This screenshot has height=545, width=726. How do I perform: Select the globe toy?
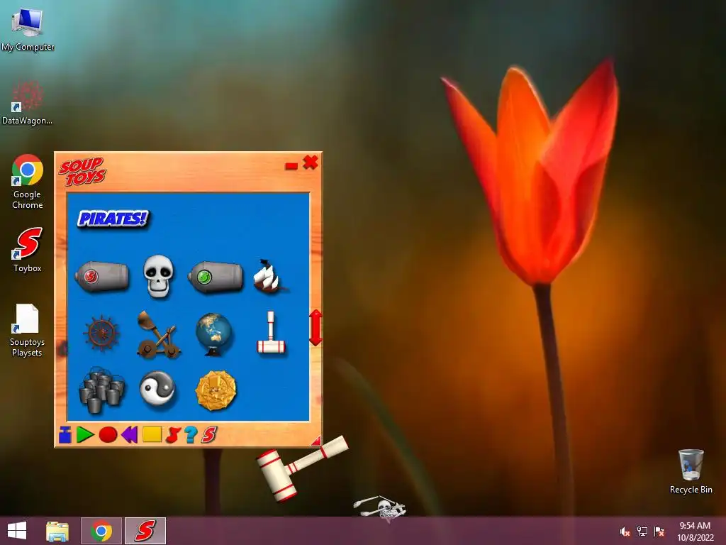pos(214,334)
